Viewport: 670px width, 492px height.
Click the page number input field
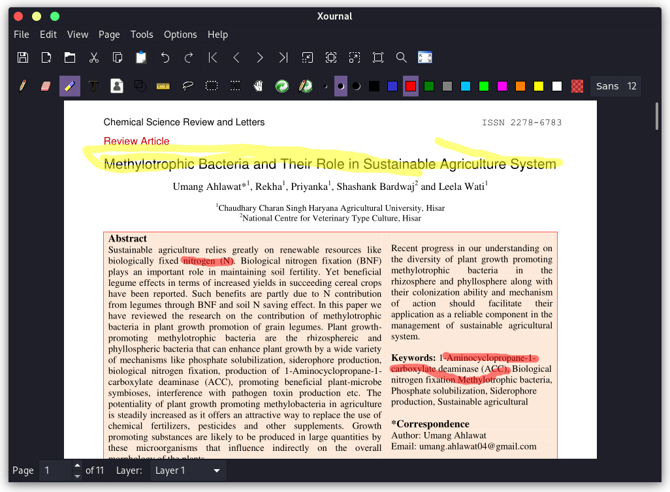click(x=56, y=470)
